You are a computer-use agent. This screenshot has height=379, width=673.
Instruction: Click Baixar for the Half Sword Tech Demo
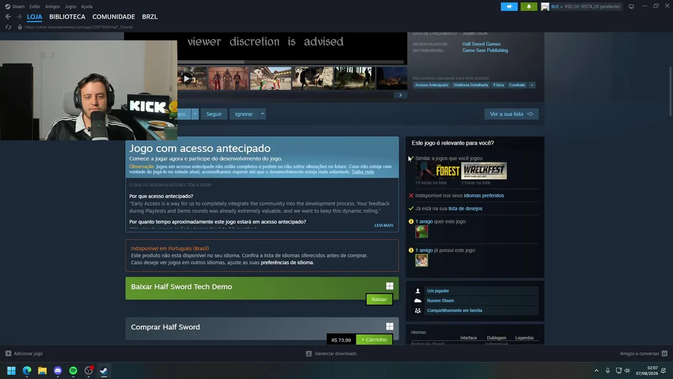[x=379, y=299]
